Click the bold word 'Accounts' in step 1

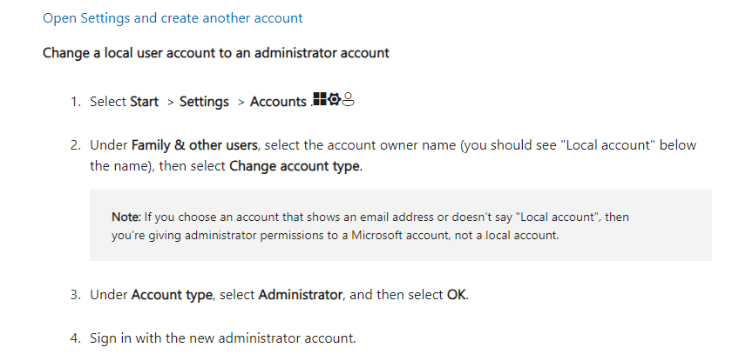pyautogui.click(x=278, y=102)
